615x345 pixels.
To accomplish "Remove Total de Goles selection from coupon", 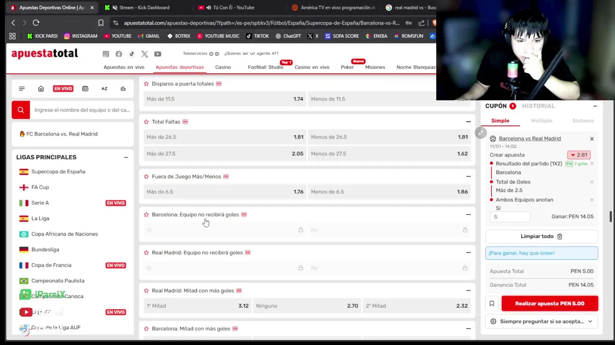I will pos(592,182).
